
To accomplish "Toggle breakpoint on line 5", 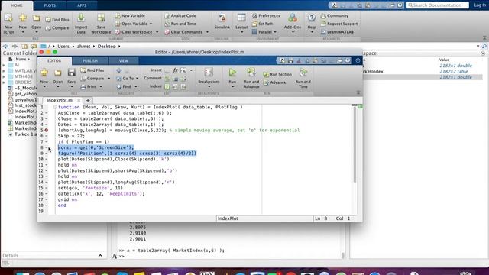I will (47, 130).
